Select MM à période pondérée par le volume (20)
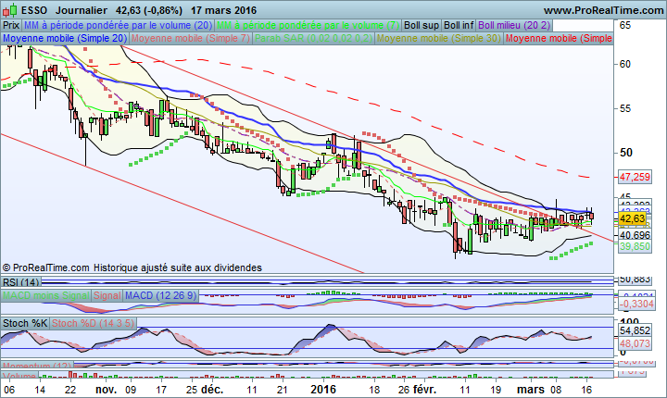 tap(118, 25)
